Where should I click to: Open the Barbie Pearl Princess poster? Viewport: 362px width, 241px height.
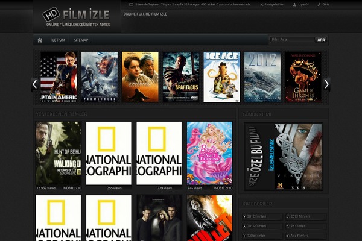point(209,153)
